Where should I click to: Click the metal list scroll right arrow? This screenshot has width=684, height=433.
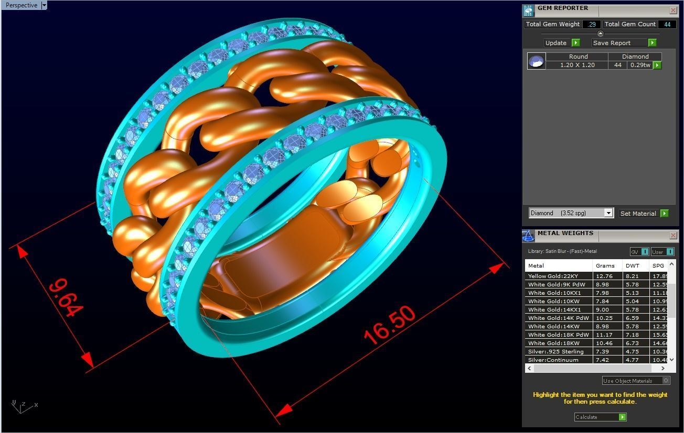coord(662,368)
